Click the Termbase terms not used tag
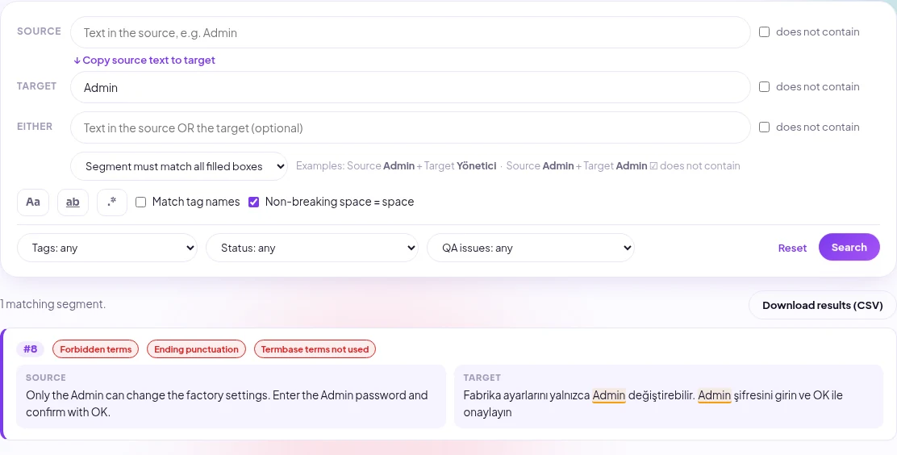This screenshot has height=455, width=897. click(x=315, y=349)
